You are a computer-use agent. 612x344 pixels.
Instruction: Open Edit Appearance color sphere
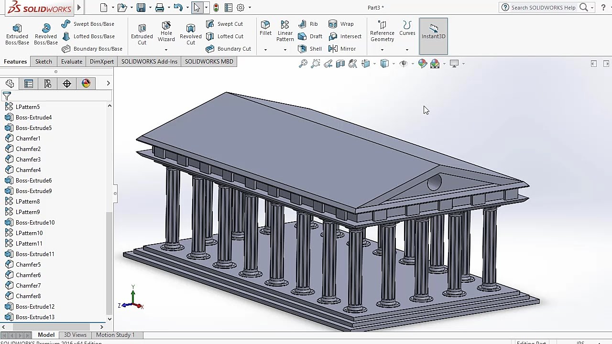(x=423, y=64)
